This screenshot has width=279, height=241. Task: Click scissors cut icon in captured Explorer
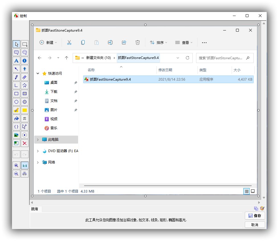pos(69,42)
